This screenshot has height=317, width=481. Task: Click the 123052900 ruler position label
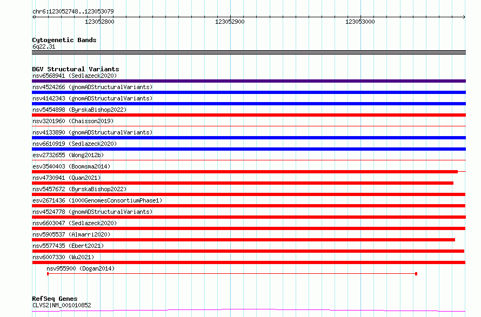[x=230, y=22]
